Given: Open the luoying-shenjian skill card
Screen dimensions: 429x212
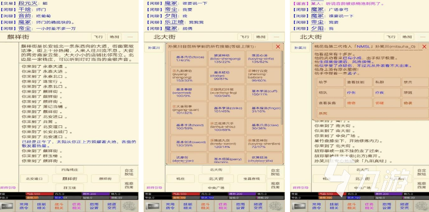Looking at the screenshot, I should [x=264, y=144].
